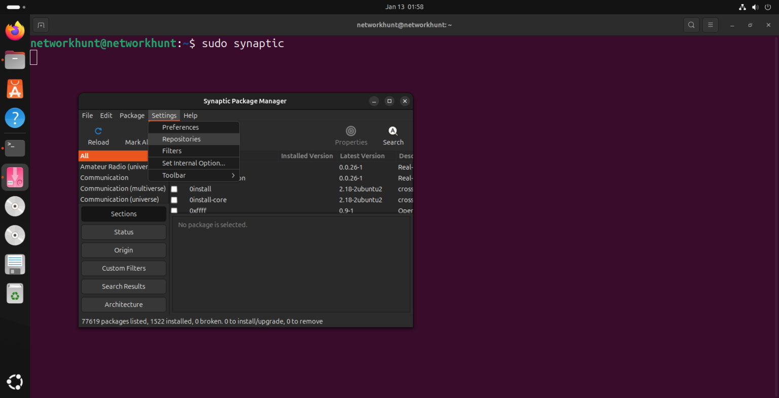Select the Communication section in the list
The height and width of the screenshot is (398, 779).
(104, 177)
